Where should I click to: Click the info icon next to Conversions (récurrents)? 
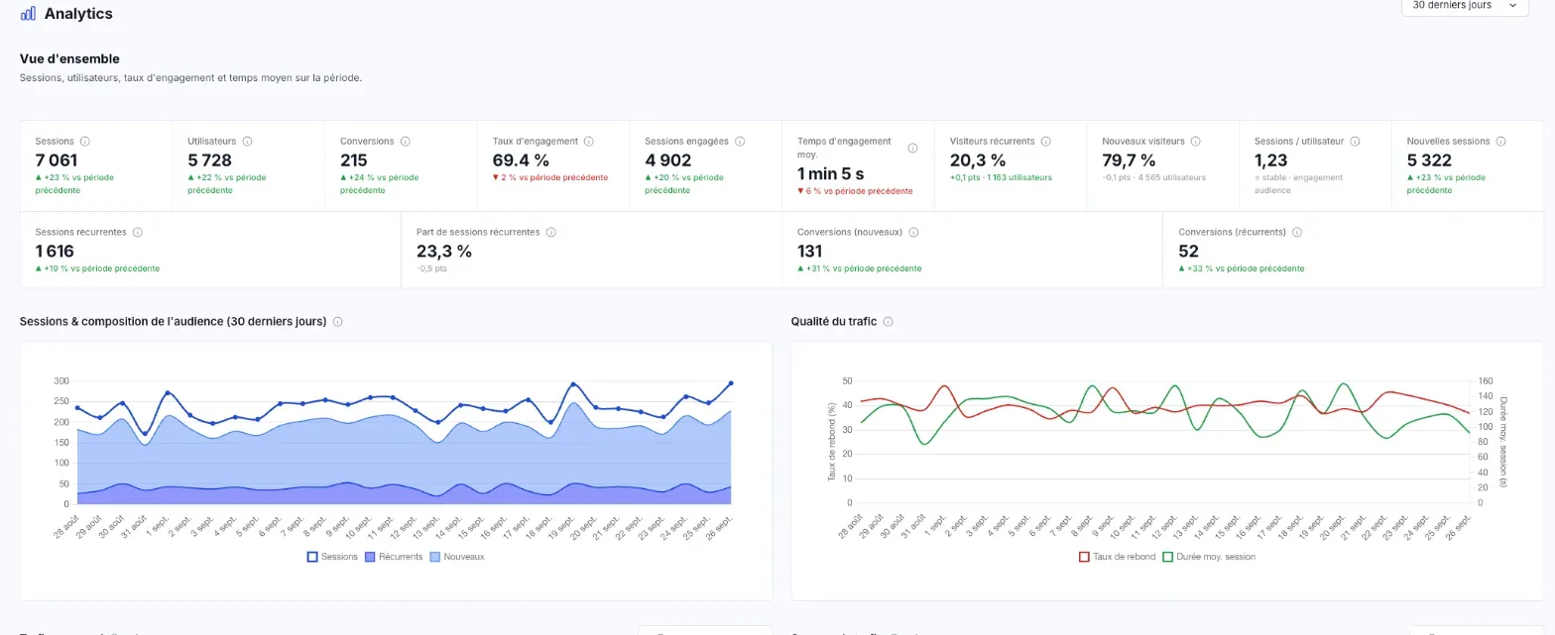pos(1297,233)
